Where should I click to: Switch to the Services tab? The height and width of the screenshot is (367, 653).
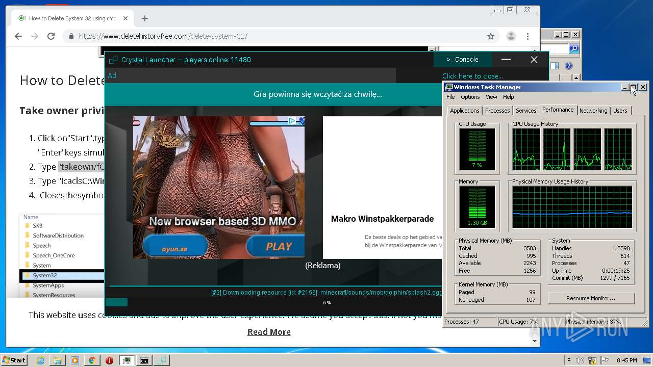[x=526, y=111]
